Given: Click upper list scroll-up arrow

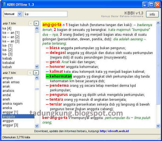Looking at the screenshot, I should coord(37,28).
